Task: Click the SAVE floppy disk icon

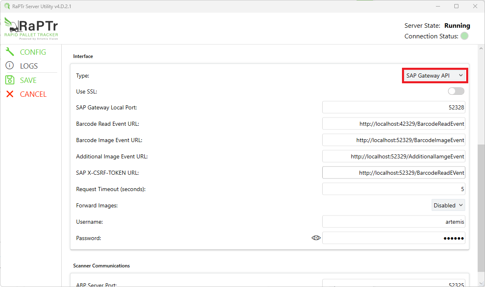Action: (x=10, y=80)
